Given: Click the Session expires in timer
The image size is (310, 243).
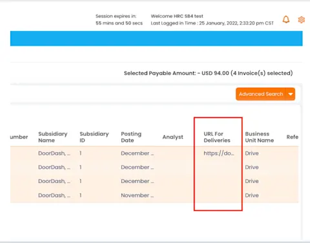Looking at the screenshot, I should coord(119,19).
